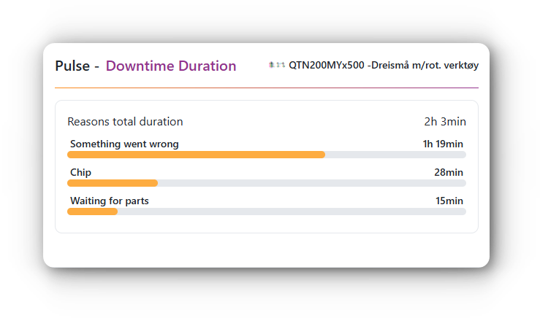Click the gray track of Something went wrong bar
Screen dimensions: 540x318
coord(395,155)
